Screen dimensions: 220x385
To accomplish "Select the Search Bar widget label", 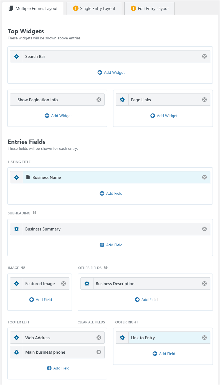I will click(x=35, y=57).
